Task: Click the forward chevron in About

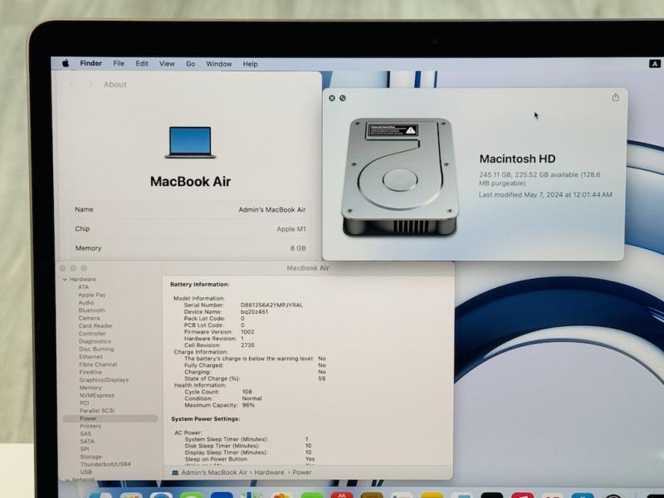Action: point(90,85)
